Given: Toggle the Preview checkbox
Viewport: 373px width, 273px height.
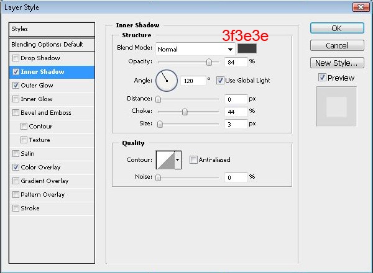Looking at the screenshot, I should [x=322, y=78].
